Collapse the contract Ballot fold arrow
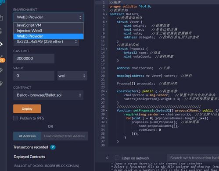This screenshot has width=219, height=171. 107,14
